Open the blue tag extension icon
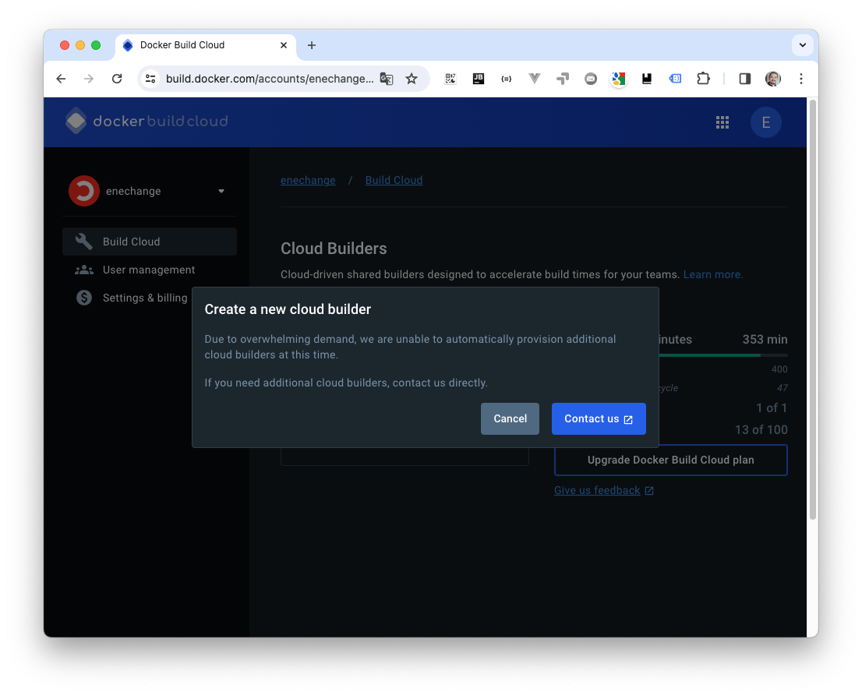 [x=675, y=79]
